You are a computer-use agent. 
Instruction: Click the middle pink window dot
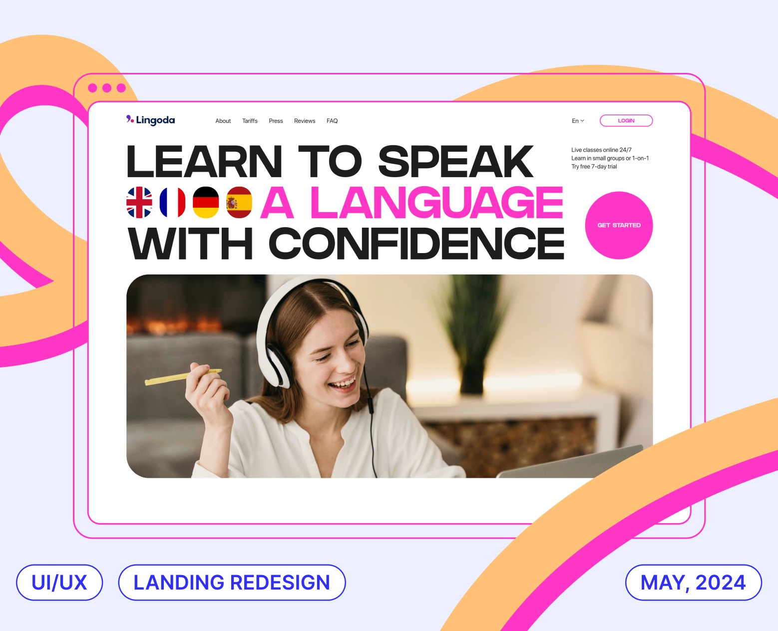pyautogui.click(x=107, y=88)
